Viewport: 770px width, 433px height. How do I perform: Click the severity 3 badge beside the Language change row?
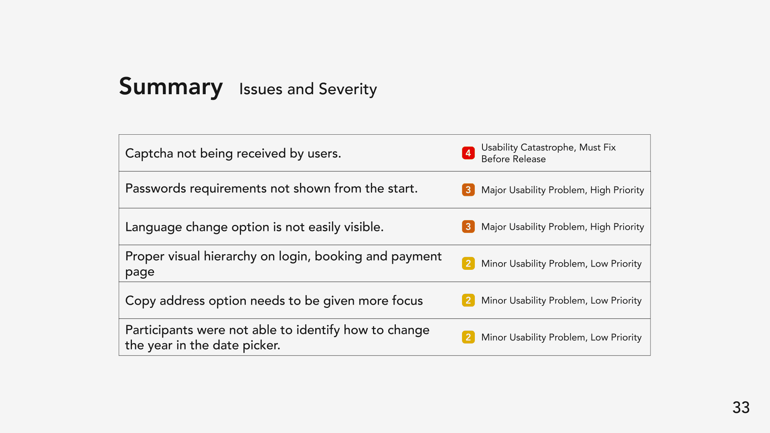pyautogui.click(x=468, y=227)
